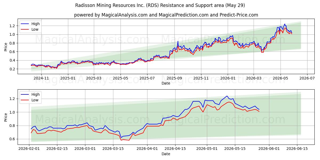
Task: Click the 2026-06-01 tick label on bottom chart
Action: (x=269, y=149)
